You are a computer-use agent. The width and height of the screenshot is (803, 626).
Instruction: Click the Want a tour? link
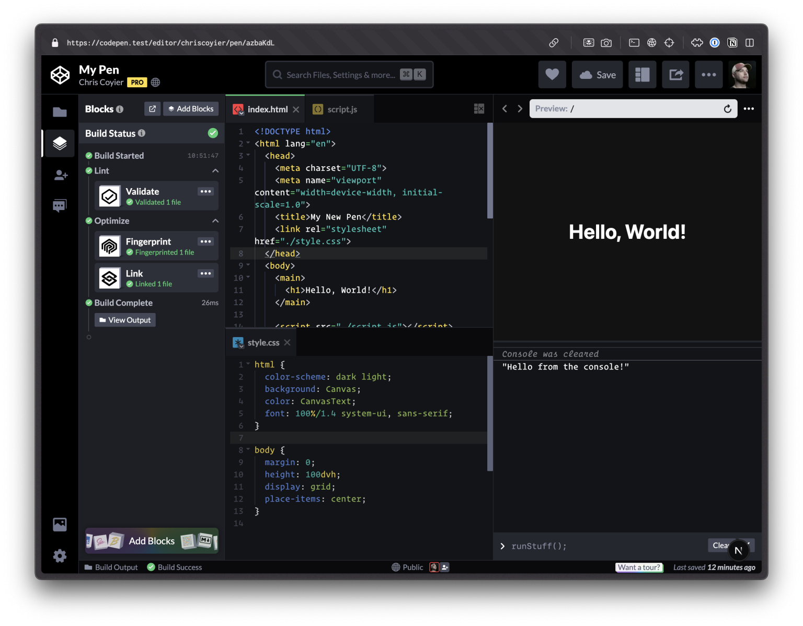tap(639, 567)
